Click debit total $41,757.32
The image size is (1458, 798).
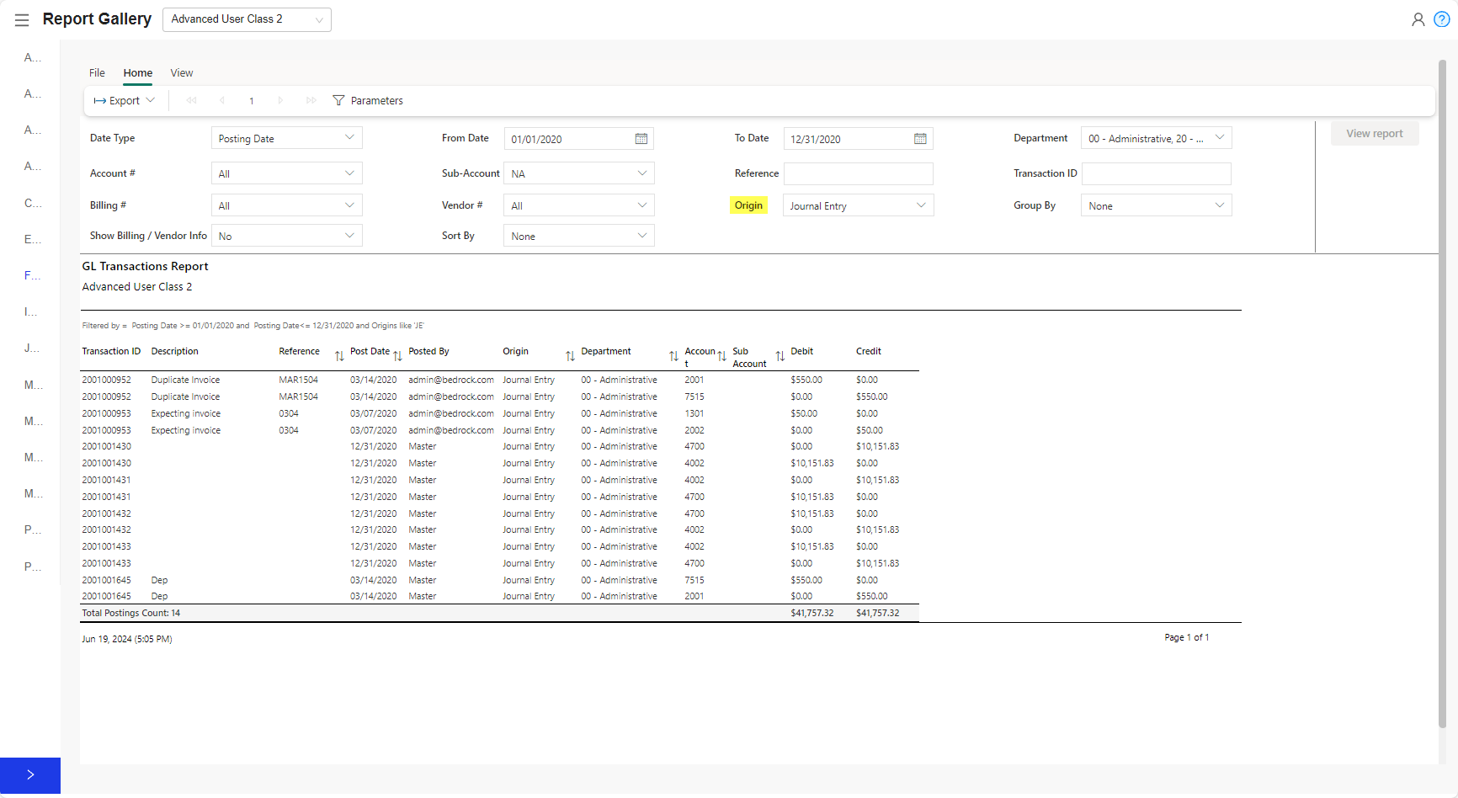[x=812, y=614]
